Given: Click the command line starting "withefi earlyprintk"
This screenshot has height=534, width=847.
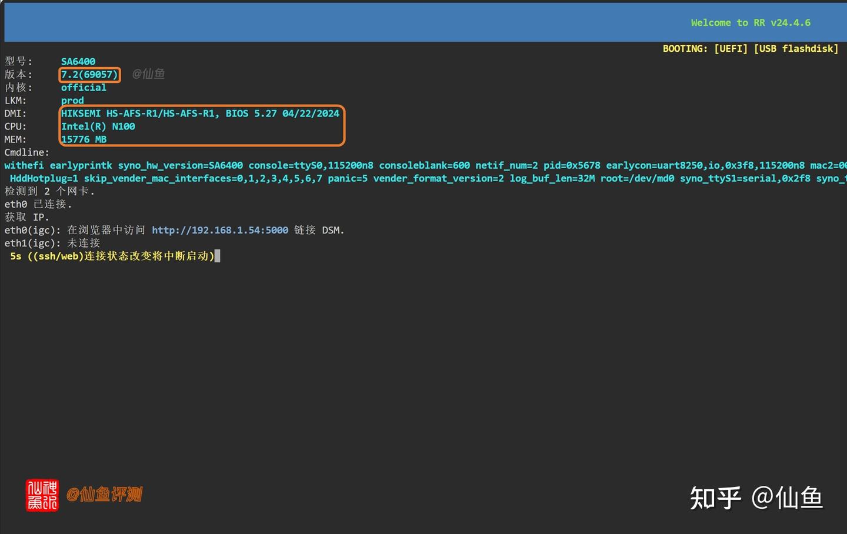Looking at the screenshot, I should [x=426, y=165].
